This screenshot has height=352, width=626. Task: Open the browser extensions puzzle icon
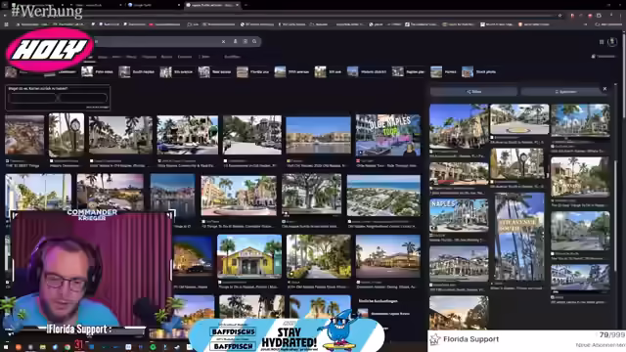tap(599, 16)
